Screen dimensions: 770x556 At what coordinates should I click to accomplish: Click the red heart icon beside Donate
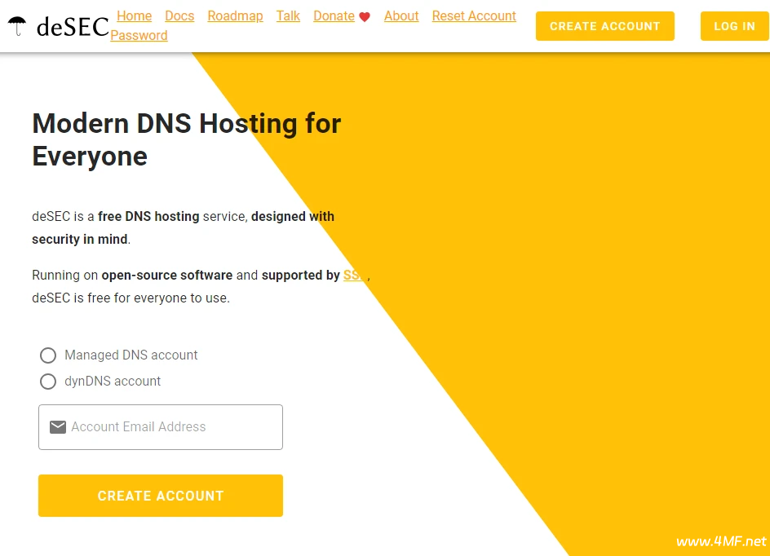click(365, 16)
